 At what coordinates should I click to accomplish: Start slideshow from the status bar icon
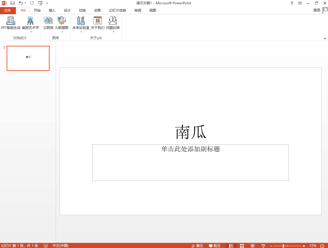tap(263, 245)
